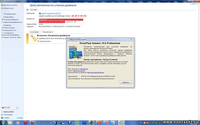
Task: Click the active colorful taskbar icon
Action: pyautogui.click(x=121, y=123)
